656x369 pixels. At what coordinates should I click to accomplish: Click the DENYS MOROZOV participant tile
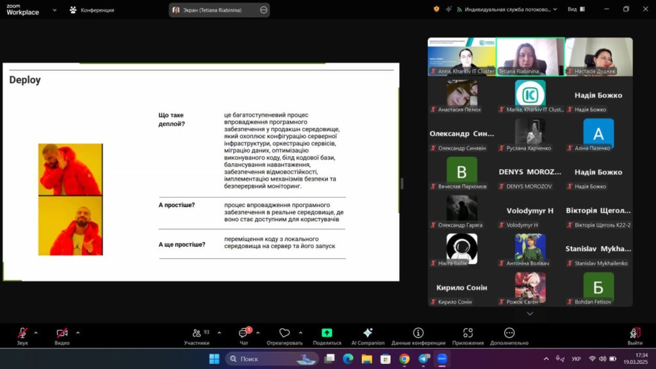tap(530, 172)
